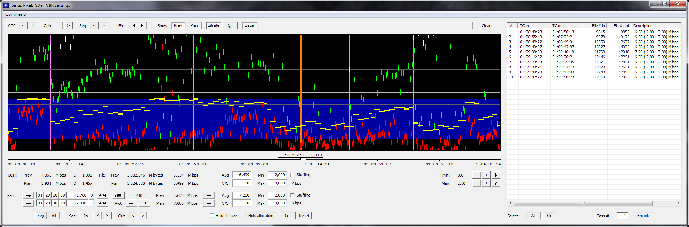Select segment row 1 at 01:06:48:23
Screen dimensions: 689x227
[x=594, y=32]
